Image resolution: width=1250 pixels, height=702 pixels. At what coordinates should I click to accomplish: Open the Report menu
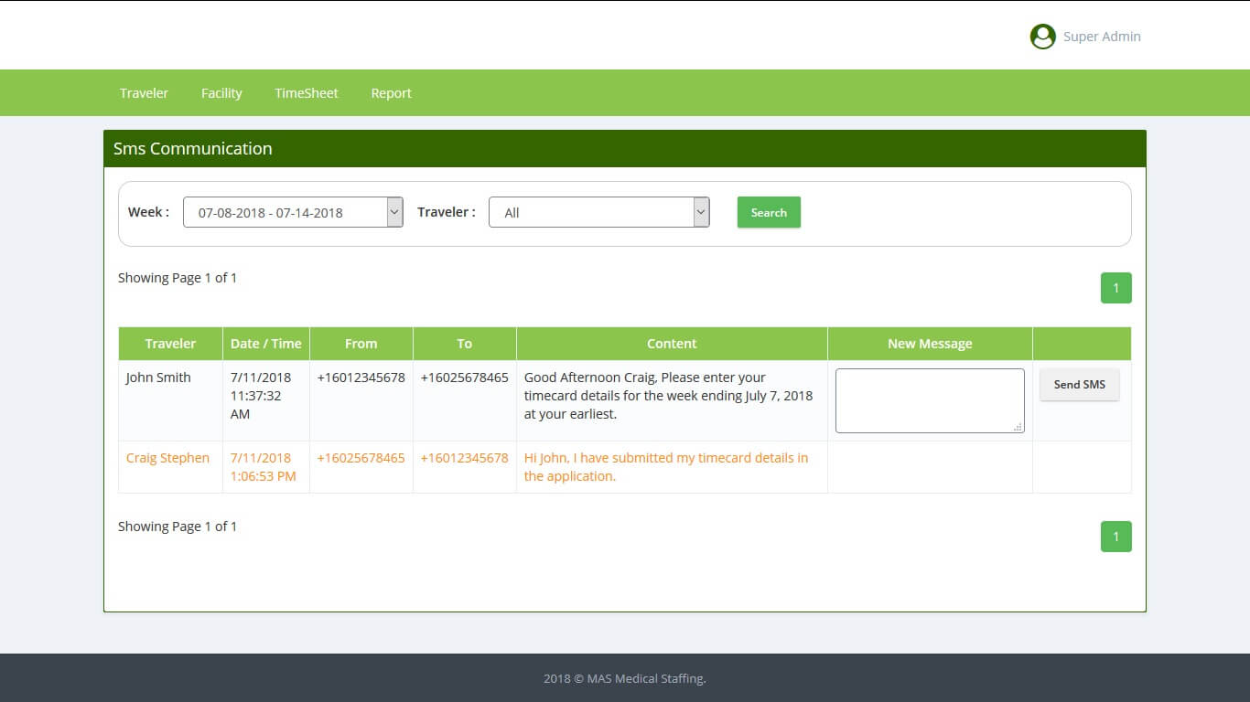pyautogui.click(x=391, y=93)
